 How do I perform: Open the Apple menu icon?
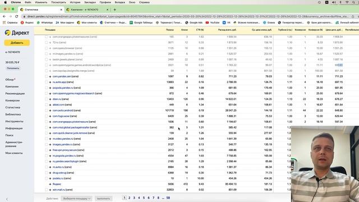click(5, 2)
